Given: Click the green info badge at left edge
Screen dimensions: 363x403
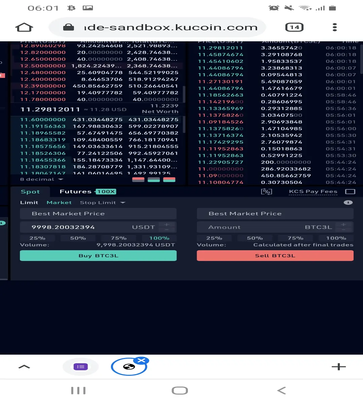Looking at the screenshot, I should (2, 223).
